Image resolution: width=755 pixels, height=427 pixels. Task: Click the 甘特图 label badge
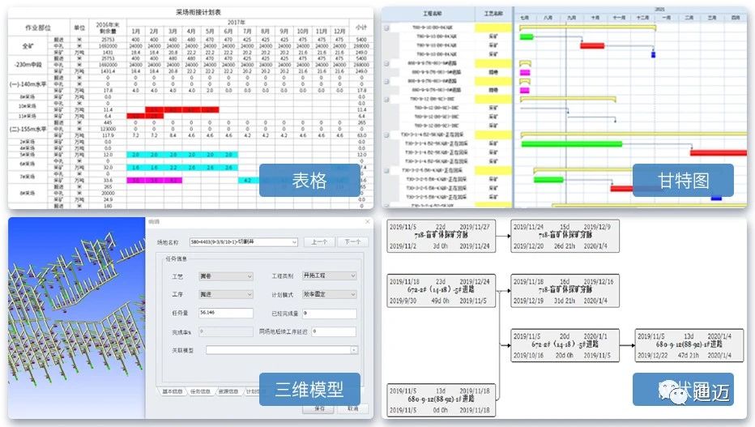(682, 180)
